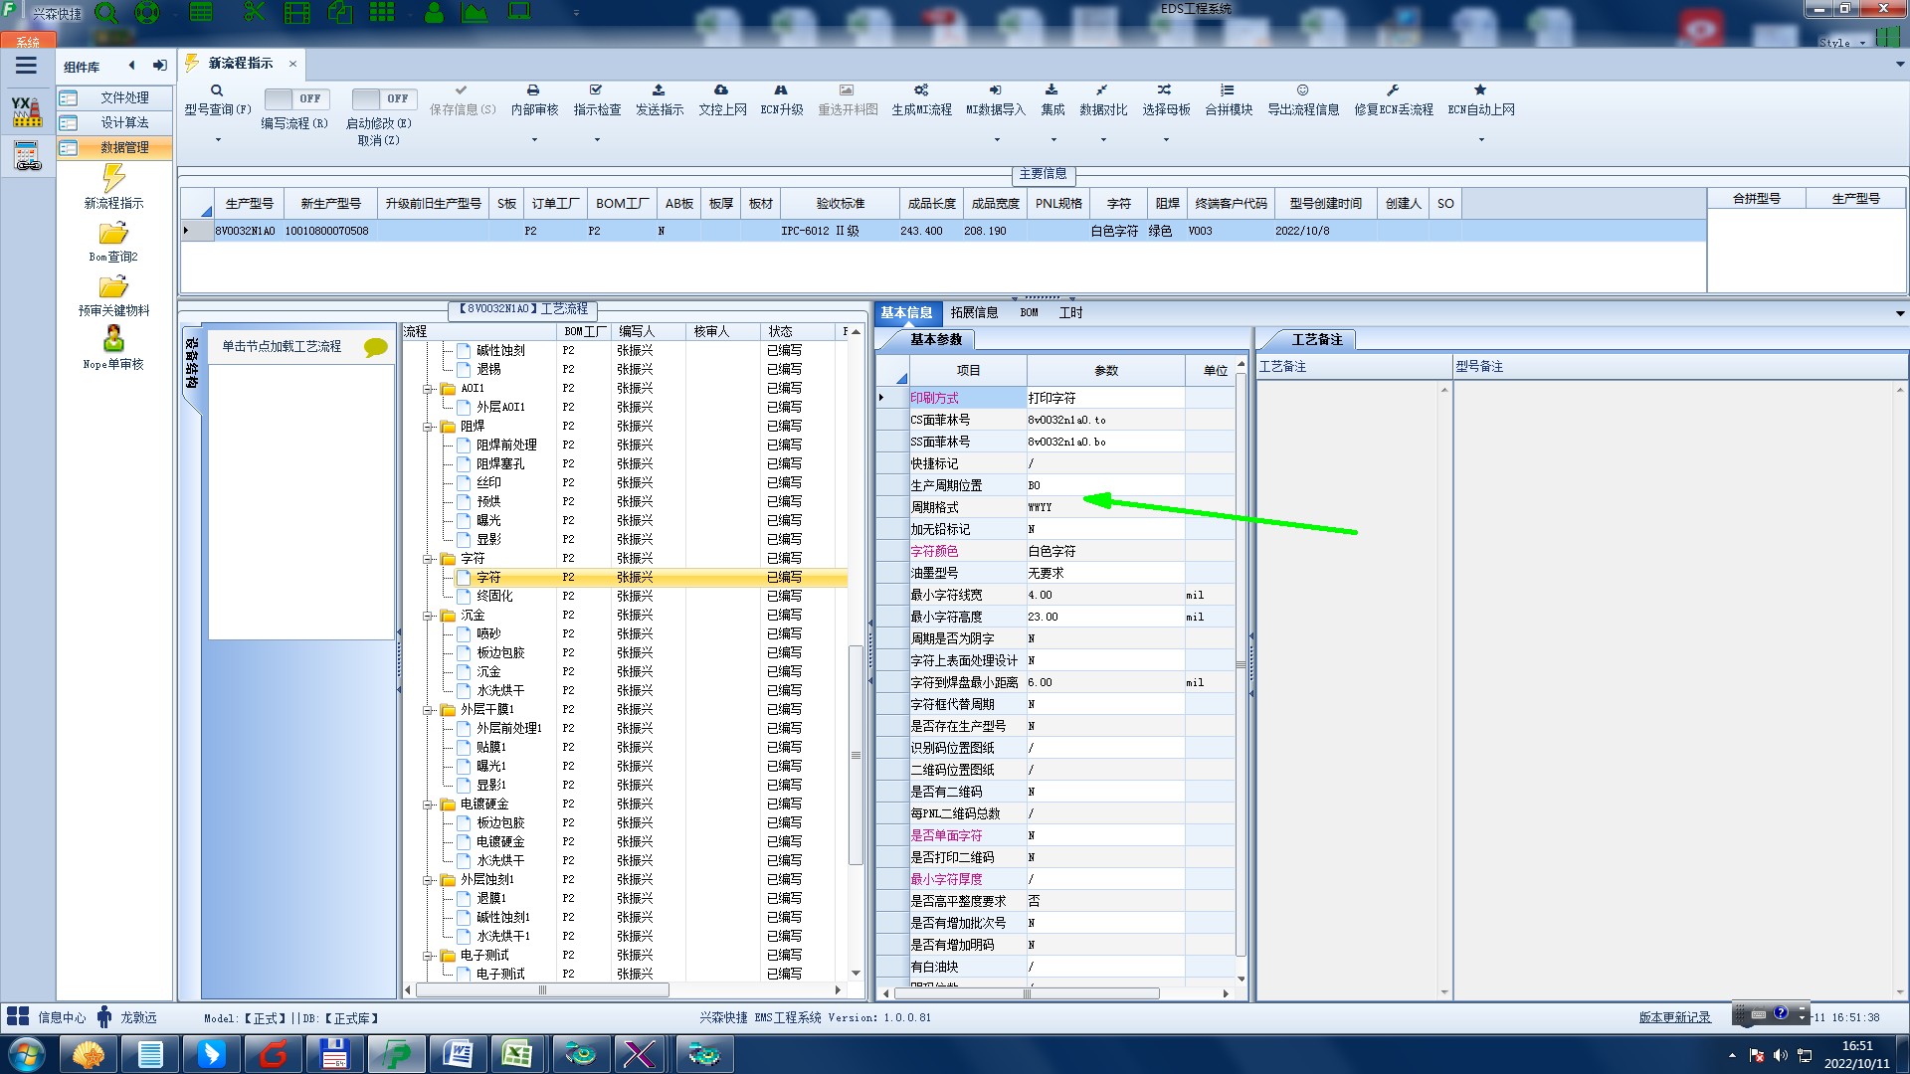Switch to the 工时 tab
Screen dimensions: 1910x1074
pyautogui.click(x=1070, y=312)
